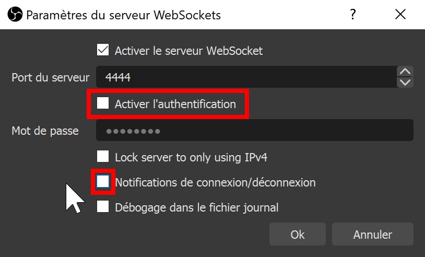
Task: Check Débogage dans le fichier journal
Action: pos(103,207)
